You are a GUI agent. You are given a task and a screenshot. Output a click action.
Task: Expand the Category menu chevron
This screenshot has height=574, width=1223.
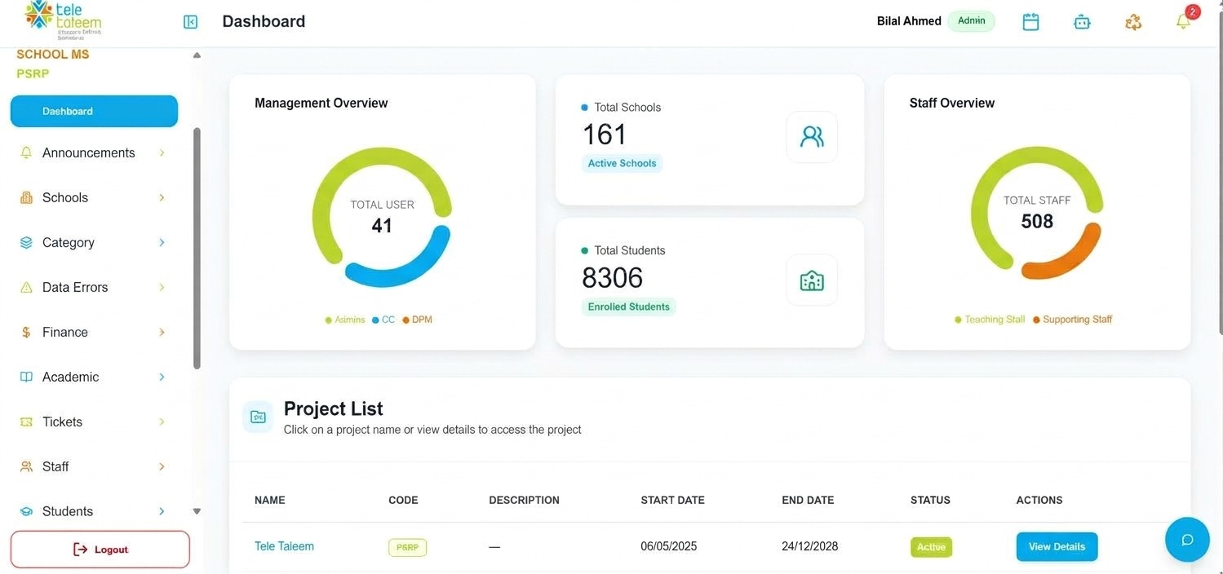pyautogui.click(x=162, y=242)
